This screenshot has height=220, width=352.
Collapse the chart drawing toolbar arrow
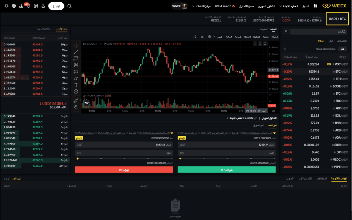tap(81, 100)
